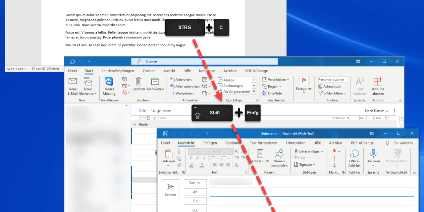Switch to Optionen tab in message window
424x212 pixels.
click(x=233, y=143)
